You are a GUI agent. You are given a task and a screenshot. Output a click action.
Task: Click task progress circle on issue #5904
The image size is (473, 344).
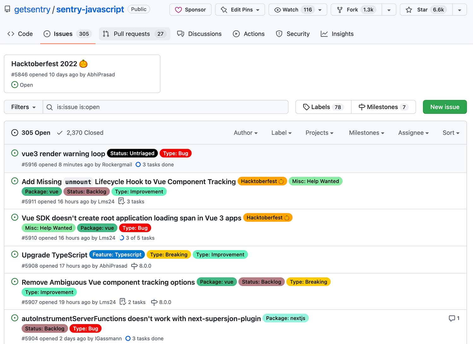[128, 338]
